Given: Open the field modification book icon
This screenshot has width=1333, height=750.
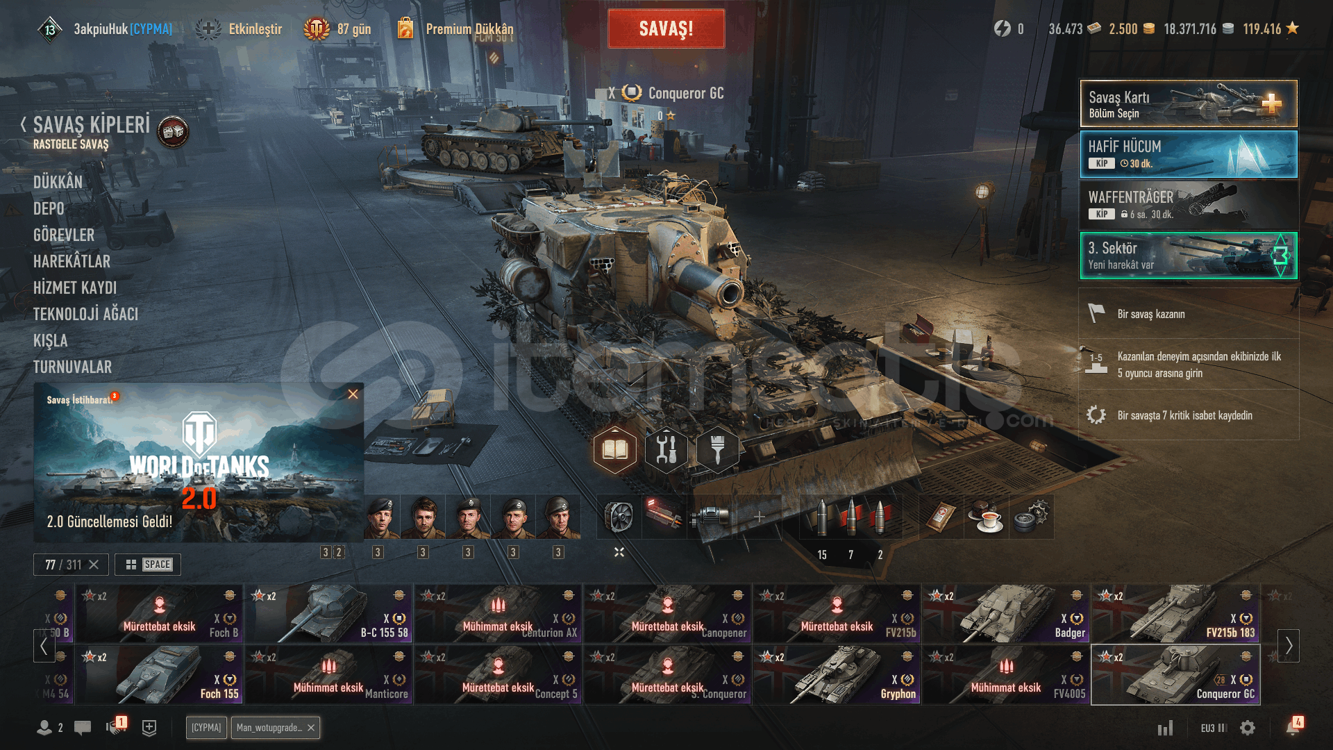Looking at the screenshot, I should [x=614, y=450].
